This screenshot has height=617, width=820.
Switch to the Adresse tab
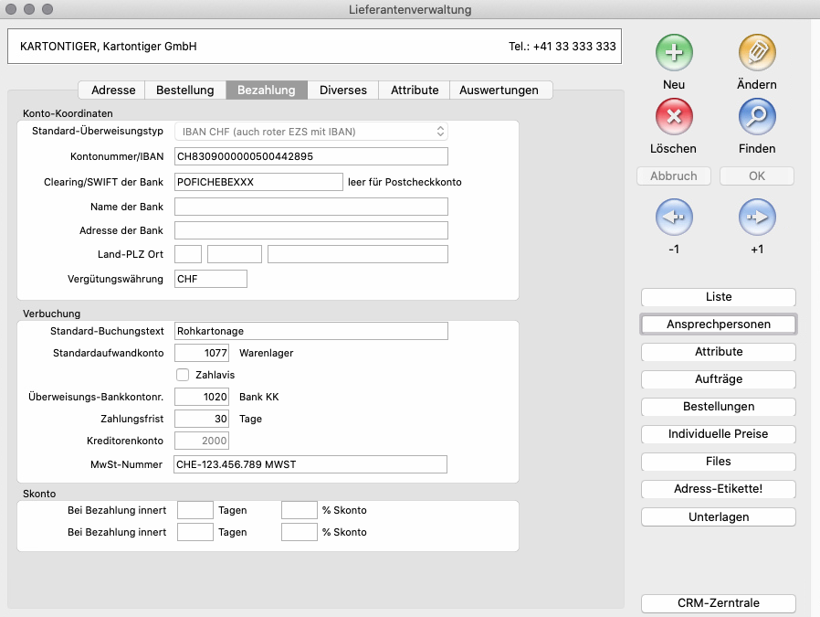point(113,90)
